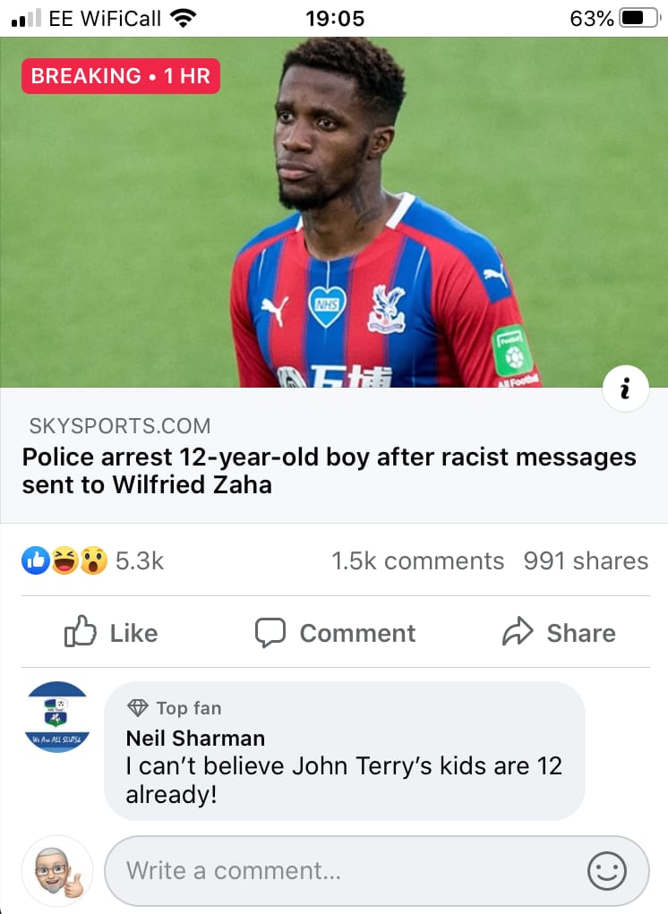Image resolution: width=668 pixels, height=914 pixels.
Task: Tap the BREAKING 1 HR badge
Action: [121, 76]
